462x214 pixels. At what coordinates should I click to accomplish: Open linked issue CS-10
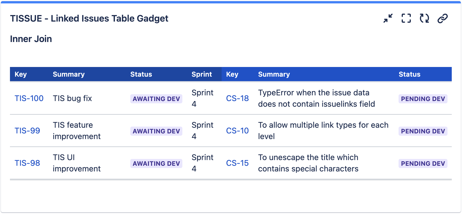click(x=237, y=131)
